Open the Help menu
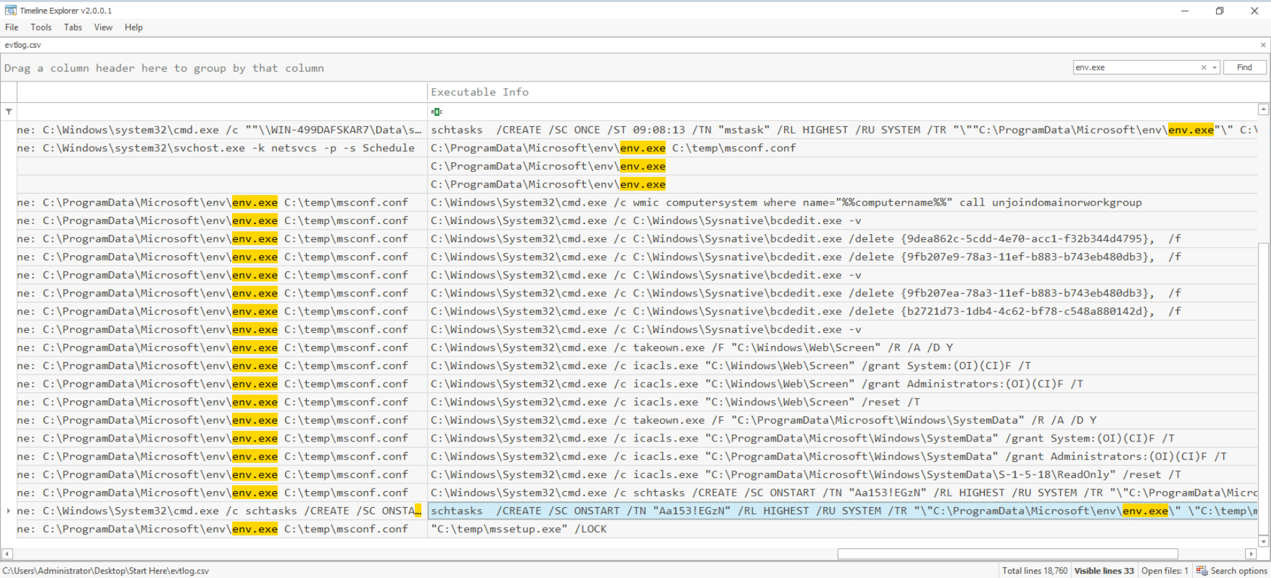The height and width of the screenshot is (578, 1271). pos(134,27)
